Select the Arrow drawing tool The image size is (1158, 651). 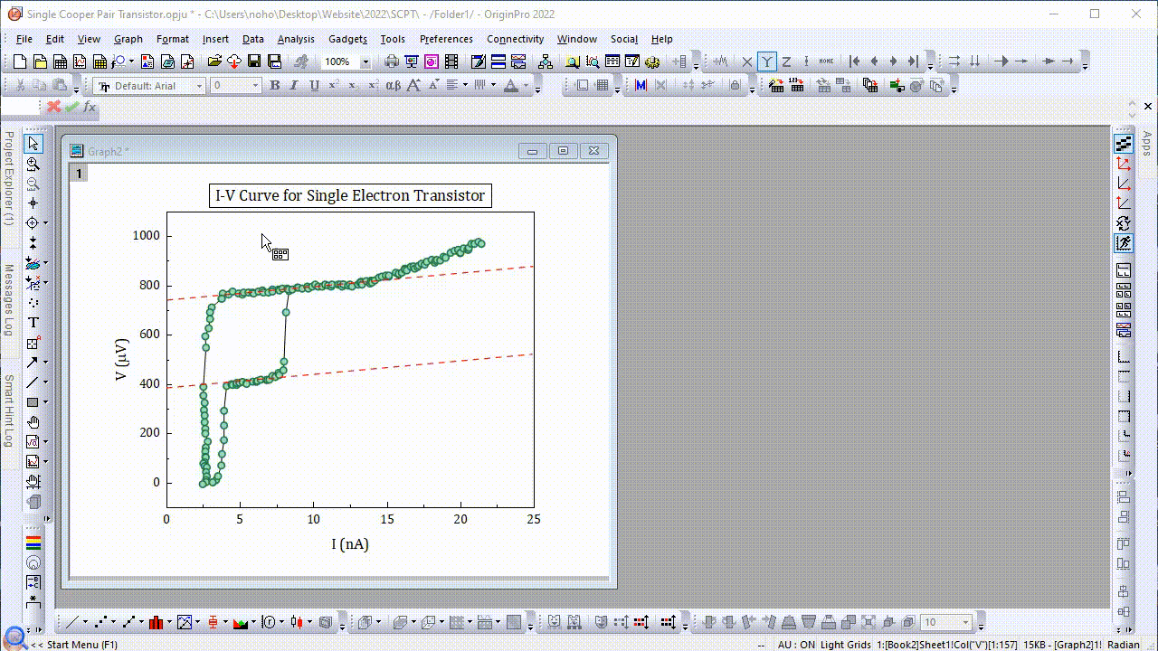33,363
